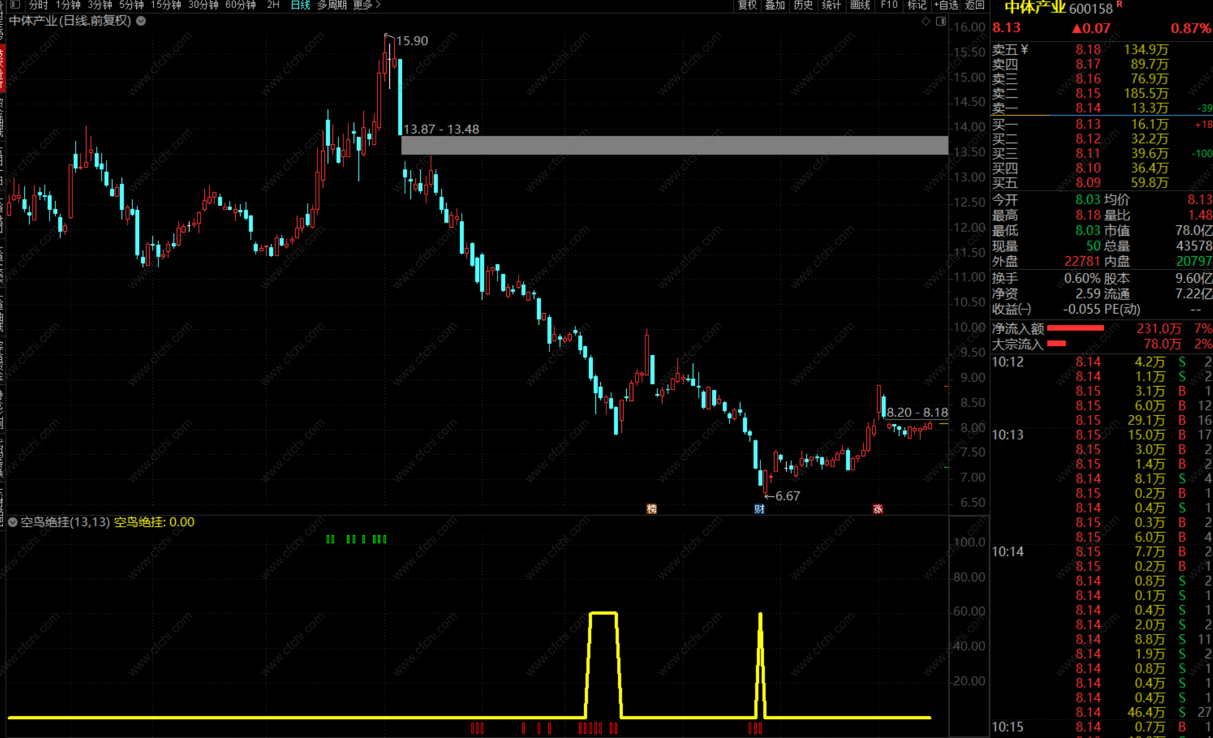Click the price gap arrow at 15.90 peak
This screenshot has height=738, width=1213.
click(389, 37)
